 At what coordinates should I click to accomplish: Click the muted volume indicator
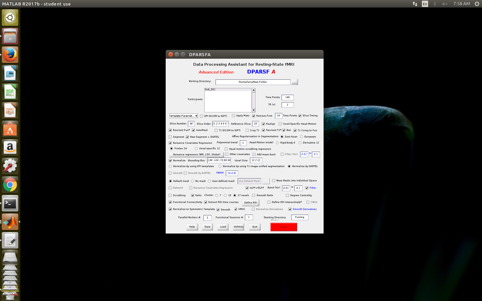pyautogui.click(x=445, y=4)
